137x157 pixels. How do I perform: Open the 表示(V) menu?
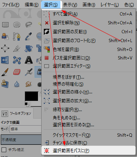pyautogui.click(x=70, y=5)
